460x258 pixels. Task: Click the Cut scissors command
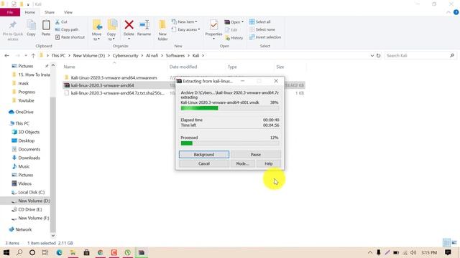coord(61,22)
